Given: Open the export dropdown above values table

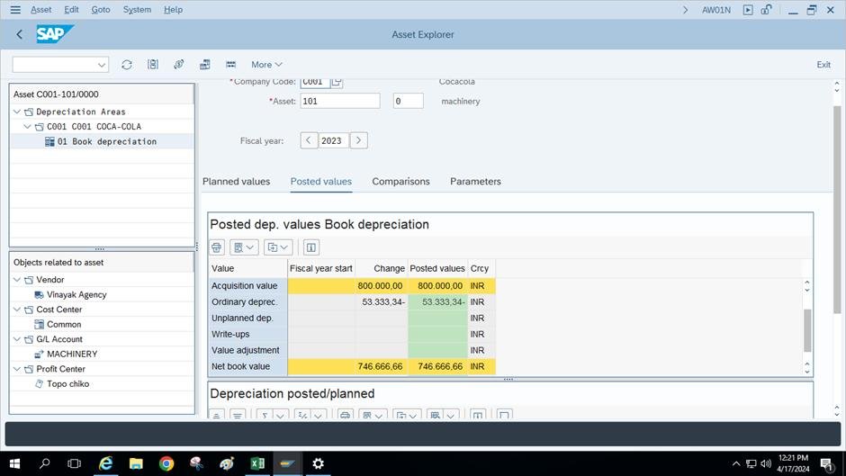Looking at the screenshot, I should 278,247.
